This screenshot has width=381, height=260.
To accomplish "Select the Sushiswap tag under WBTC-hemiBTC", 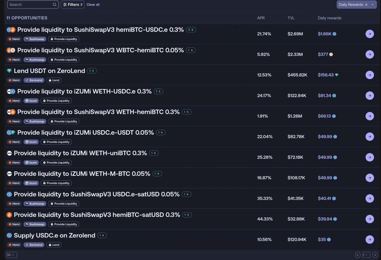I will click(35, 60).
